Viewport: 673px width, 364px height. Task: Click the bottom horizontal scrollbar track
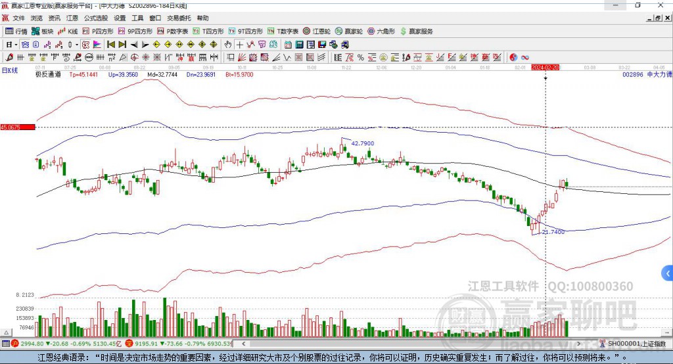tap(412, 344)
